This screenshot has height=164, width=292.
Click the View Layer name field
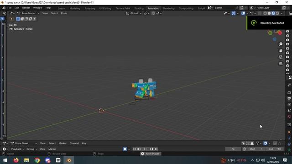click(x=269, y=8)
